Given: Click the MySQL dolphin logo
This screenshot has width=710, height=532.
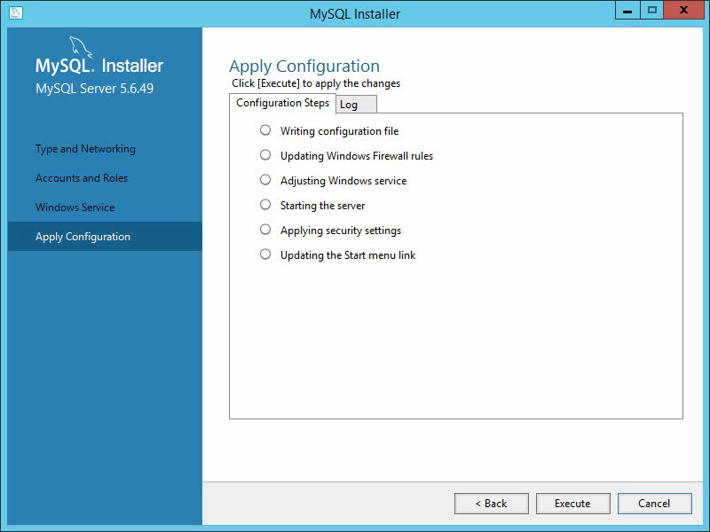Looking at the screenshot, I should click(81, 48).
